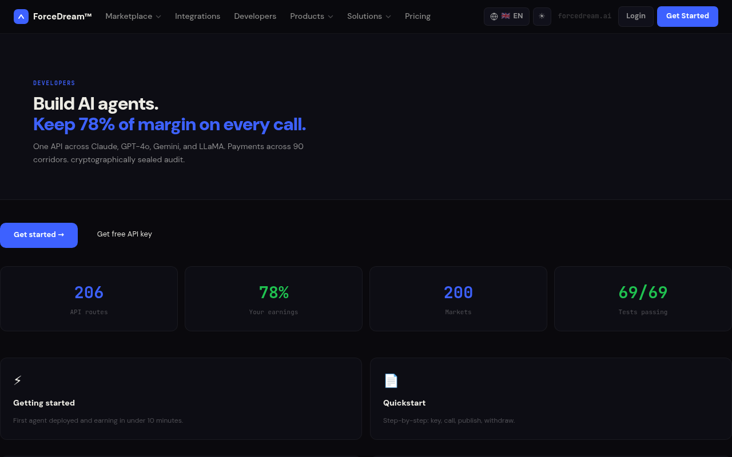
Task: Click the 'Build AI agents.' heading
Action: [96, 104]
